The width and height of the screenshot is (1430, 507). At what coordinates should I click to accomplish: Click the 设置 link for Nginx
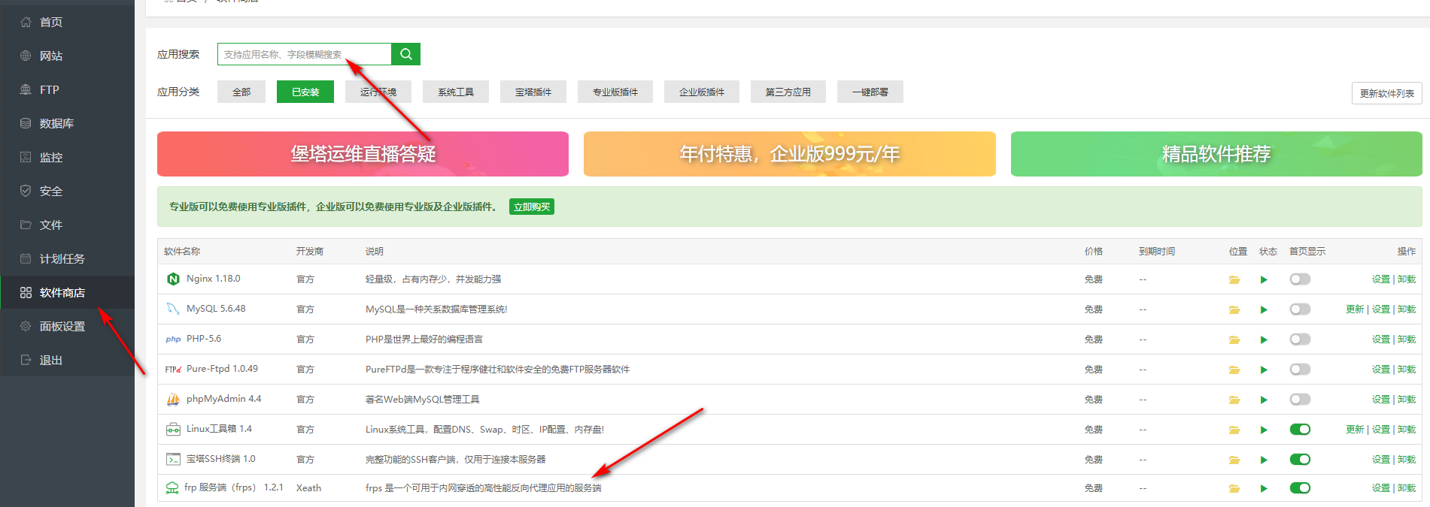(x=1380, y=279)
